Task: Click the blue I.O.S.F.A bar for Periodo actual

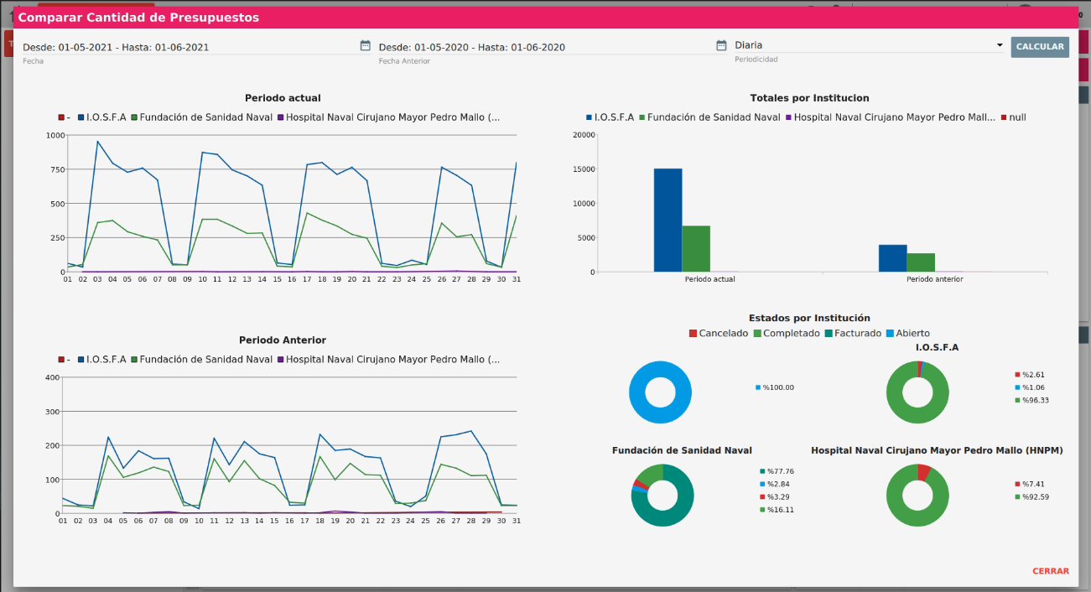Action: click(x=668, y=220)
